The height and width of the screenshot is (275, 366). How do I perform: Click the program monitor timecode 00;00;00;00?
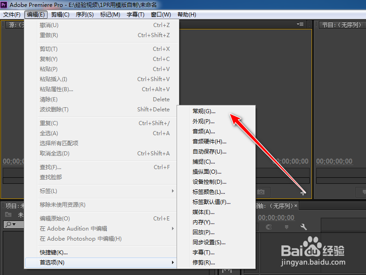334,161
